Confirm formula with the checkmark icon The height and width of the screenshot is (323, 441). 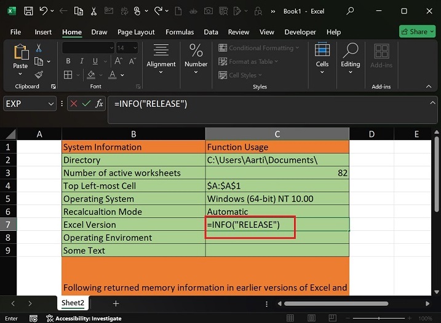point(85,104)
